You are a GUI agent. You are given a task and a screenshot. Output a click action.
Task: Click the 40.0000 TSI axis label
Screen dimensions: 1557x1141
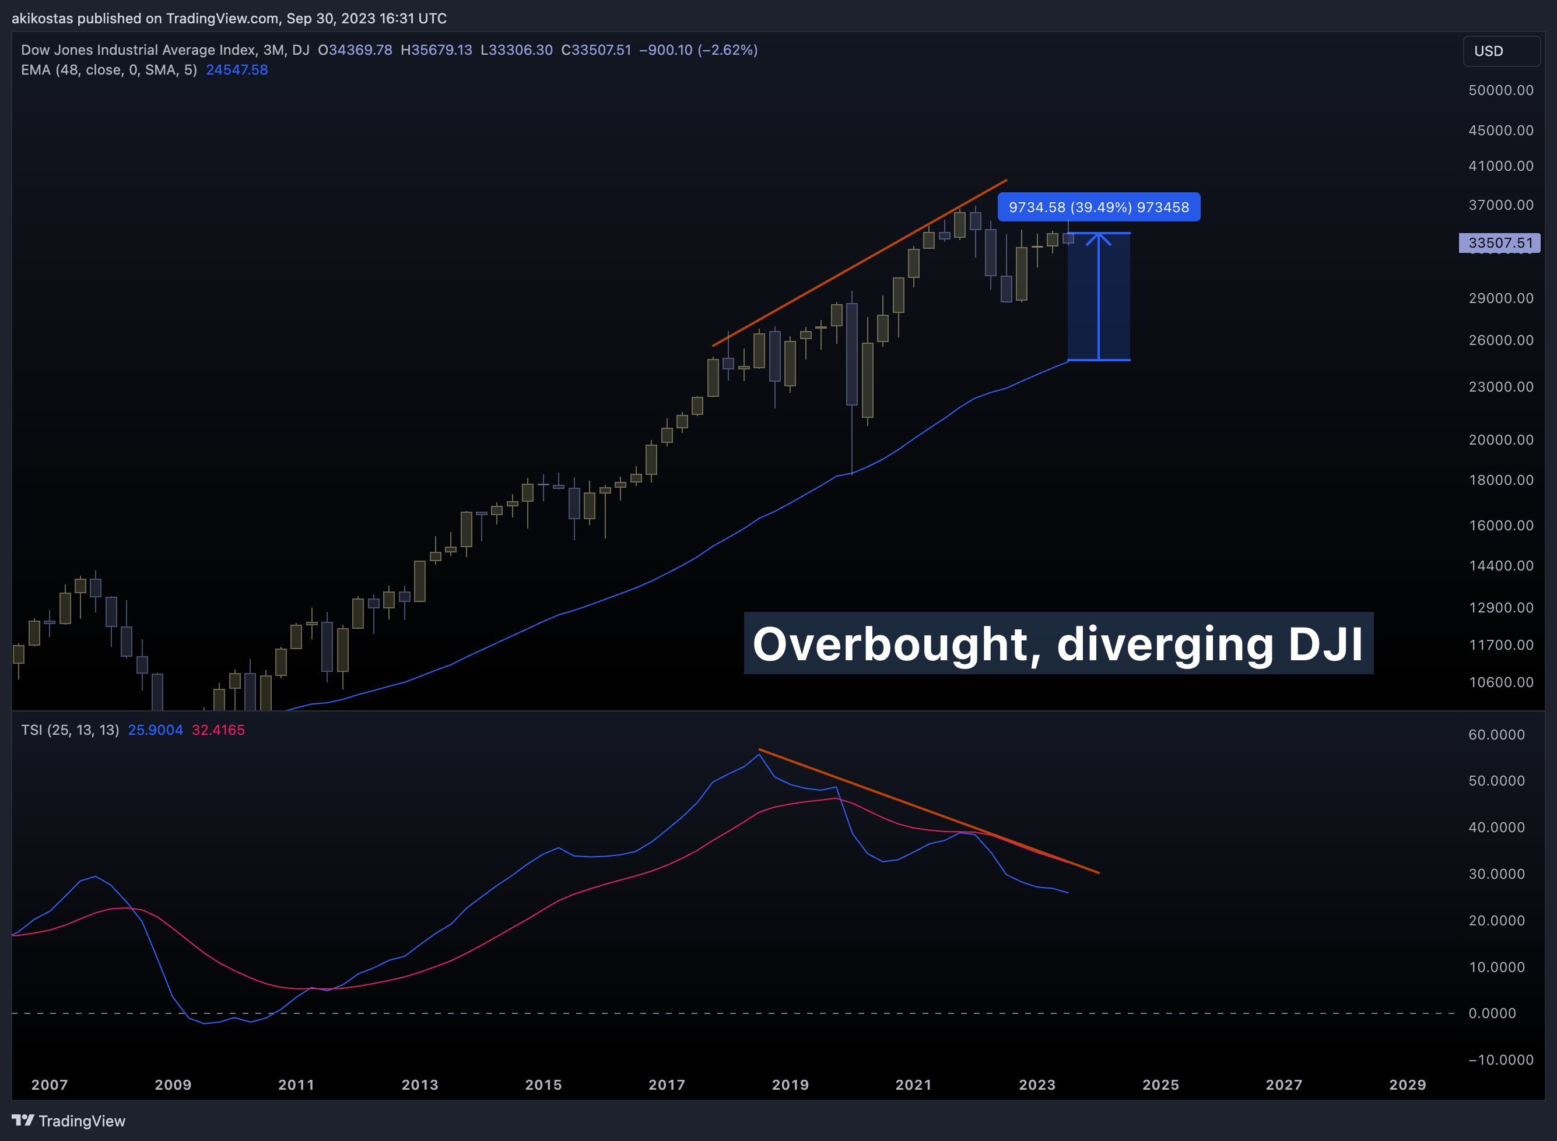coord(1496,827)
